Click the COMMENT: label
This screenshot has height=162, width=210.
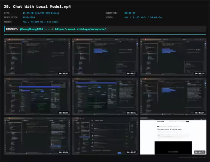click(x=12, y=29)
